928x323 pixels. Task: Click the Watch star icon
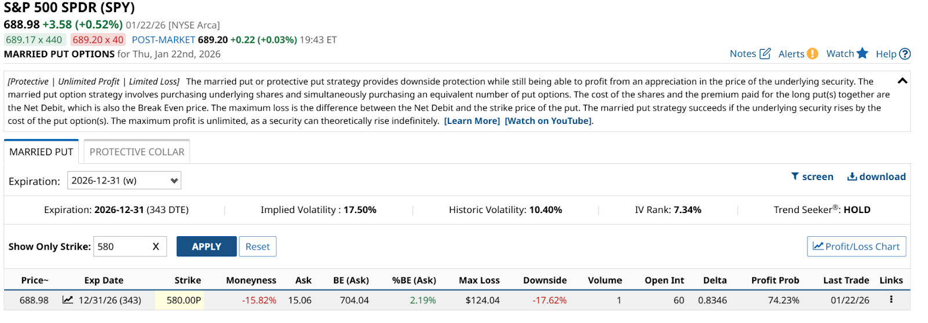coord(862,53)
